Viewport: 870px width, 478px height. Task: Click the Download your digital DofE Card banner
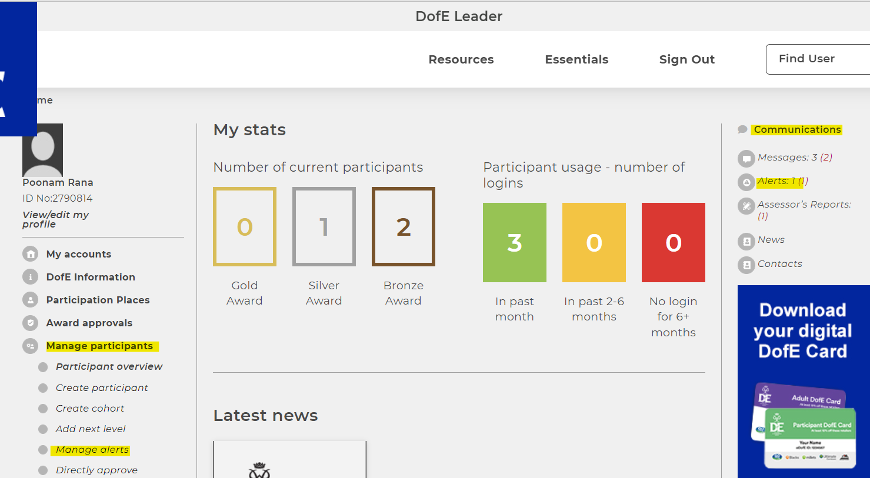804,382
